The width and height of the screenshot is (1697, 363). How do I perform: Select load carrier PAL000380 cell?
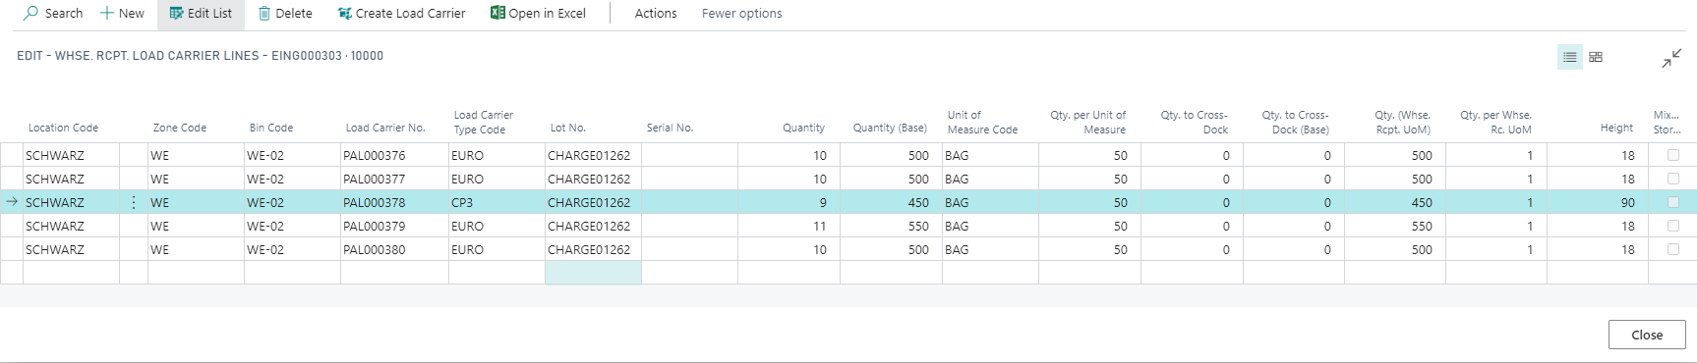(394, 249)
